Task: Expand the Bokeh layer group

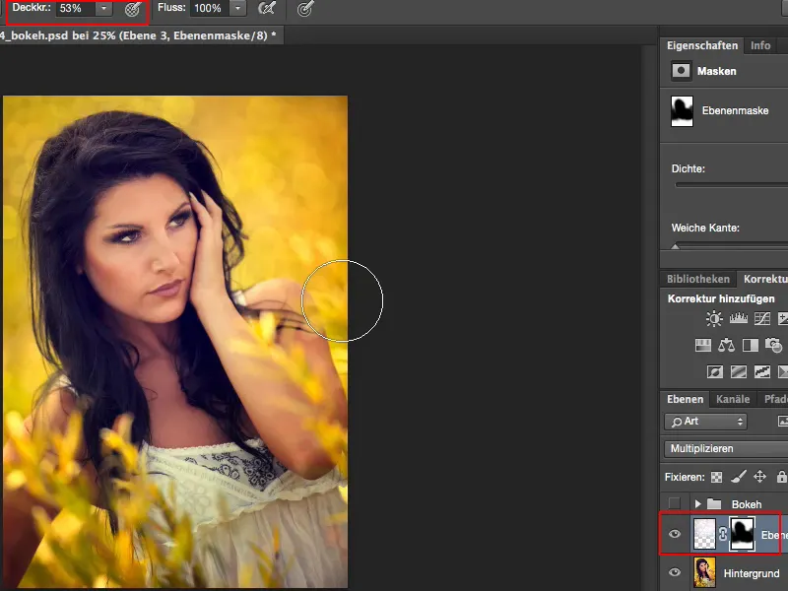Action: [700, 503]
